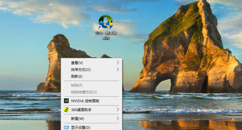This screenshot has width=242, height=130.
Task: Expand the arrow next to 360桌面助手
Action: (x=118, y=110)
